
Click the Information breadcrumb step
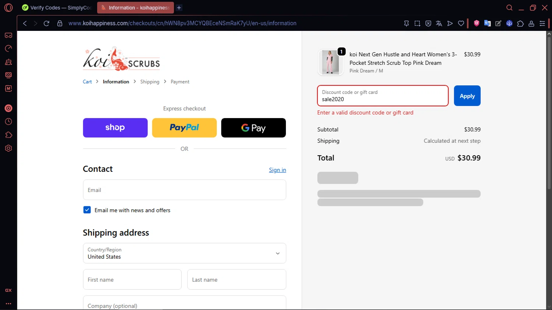coord(116,82)
